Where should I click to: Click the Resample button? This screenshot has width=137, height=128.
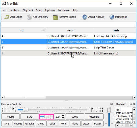94,117
